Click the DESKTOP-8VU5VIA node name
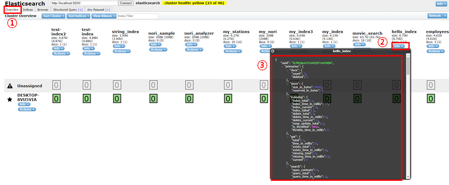This screenshot has height=185, width=449. point(28,97)
